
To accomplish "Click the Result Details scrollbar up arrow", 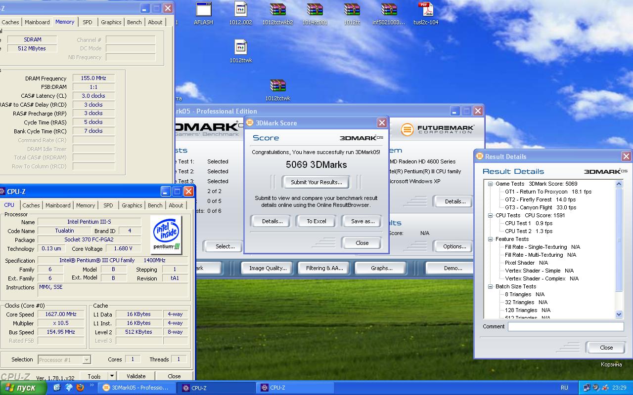I will pyautogui.click(x=619, y=184).
